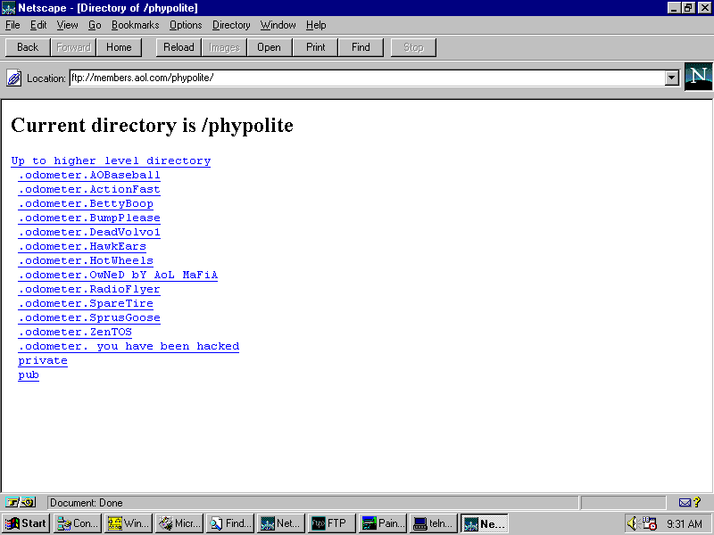The width and height of the screenshot is (714, 535).
Task: Go back with the Back button
Action: click(28, 47)
